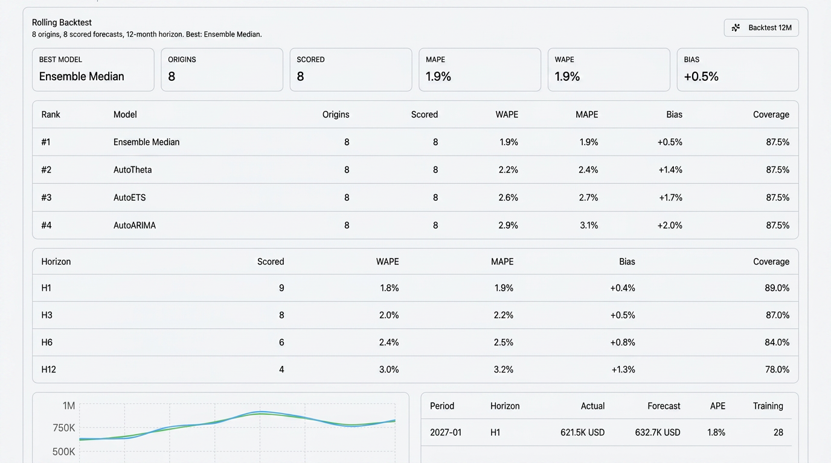
Task: Click AutoETS's WAPE value "2.6%"
Action: [x=509, y=198]
